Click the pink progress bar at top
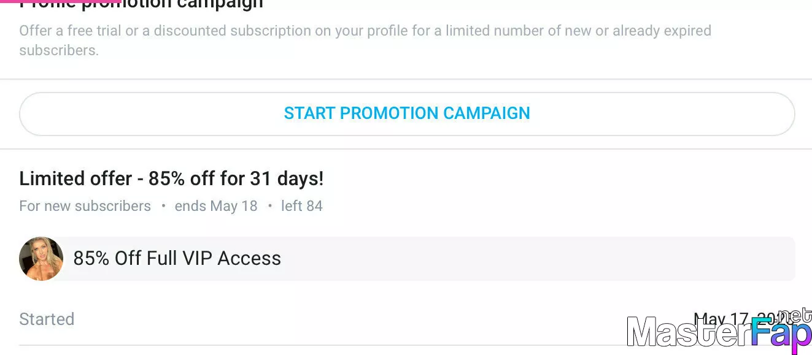Image resolution: width=812 pixels, height=355 pixels. (x=61, y=1)
